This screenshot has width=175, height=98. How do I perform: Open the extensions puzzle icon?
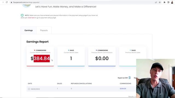point(164,2)
